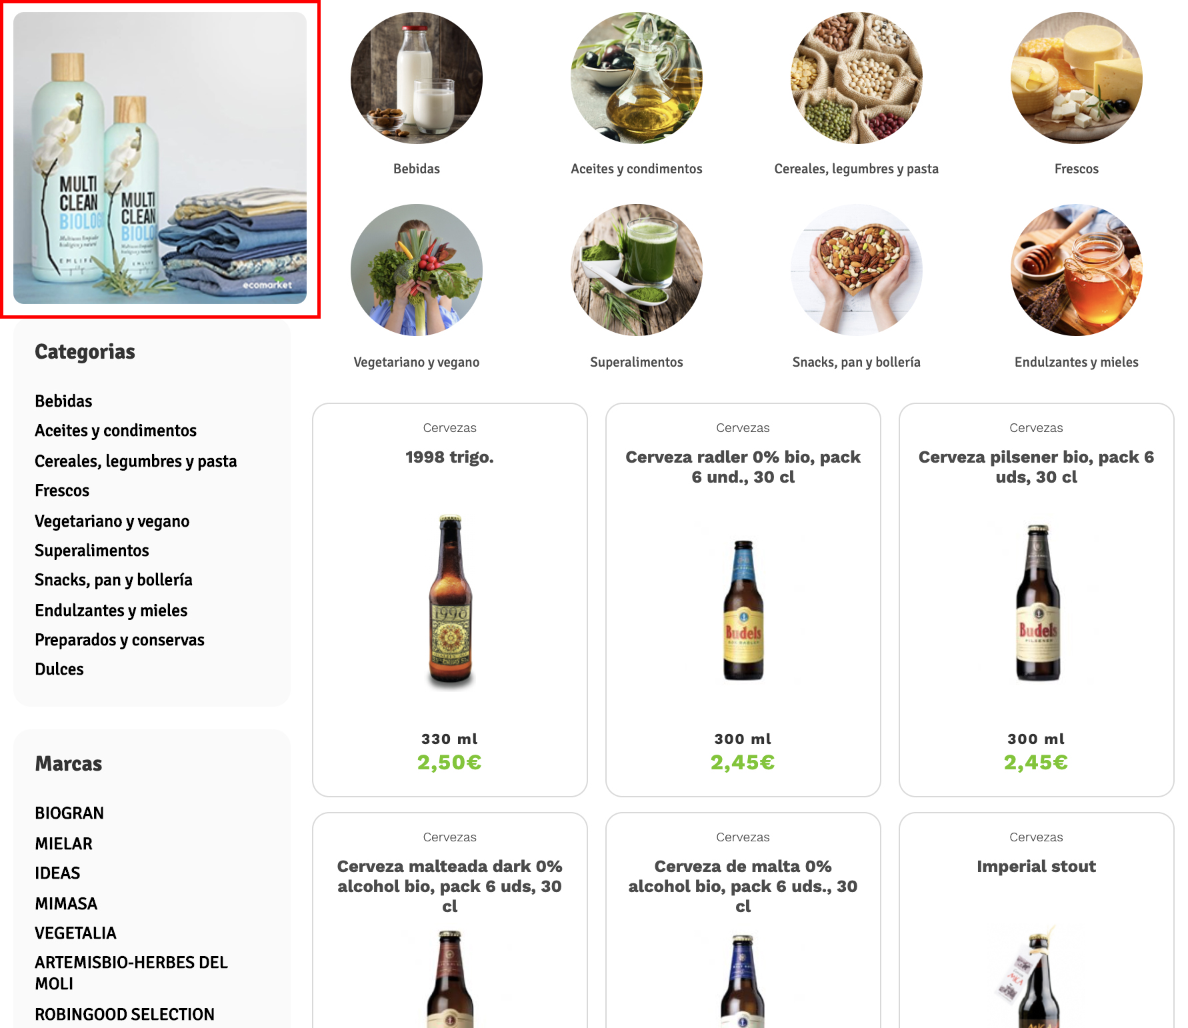This screenshot has height=1028, width=1188.
Task: Filter by the VEGETALIA brand
Action: click(x=75, y=933)
